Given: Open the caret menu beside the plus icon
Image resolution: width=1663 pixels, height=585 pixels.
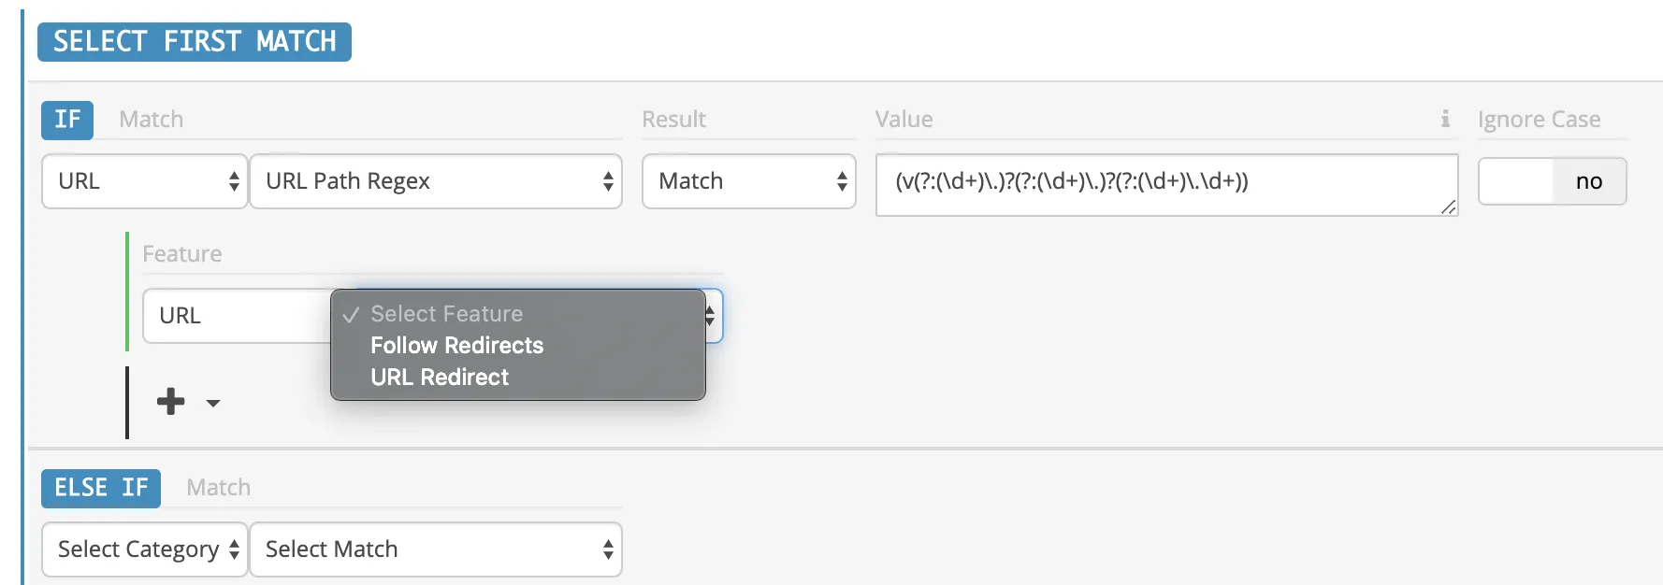Looking at the screenshot, I should click(x=213, y=404).
